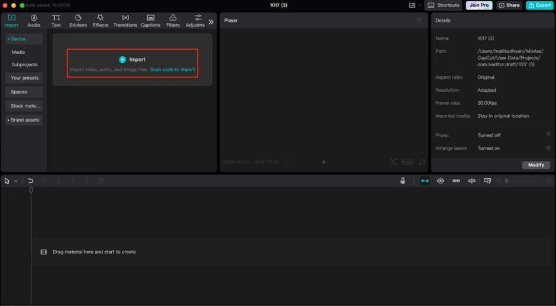Toggle the highlighted main track magnet button

click(x=425, y=181)
